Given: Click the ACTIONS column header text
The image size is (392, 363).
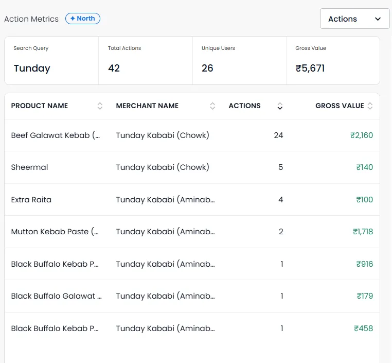Looking at the screenshot, I should (244, 106).
